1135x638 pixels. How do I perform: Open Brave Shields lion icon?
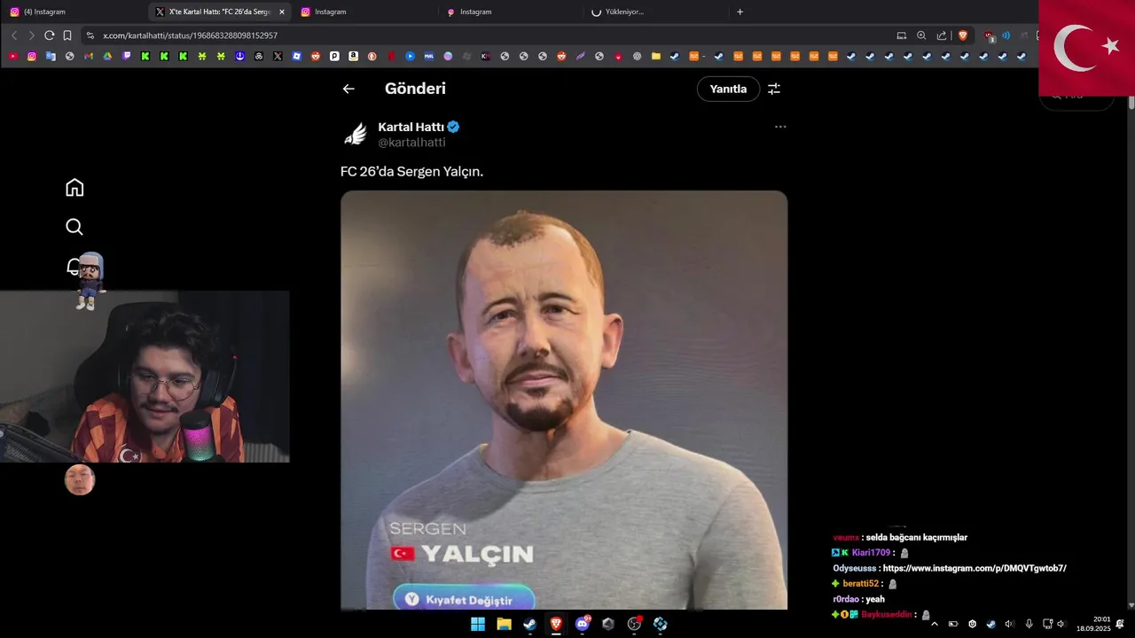coord(963,35)
